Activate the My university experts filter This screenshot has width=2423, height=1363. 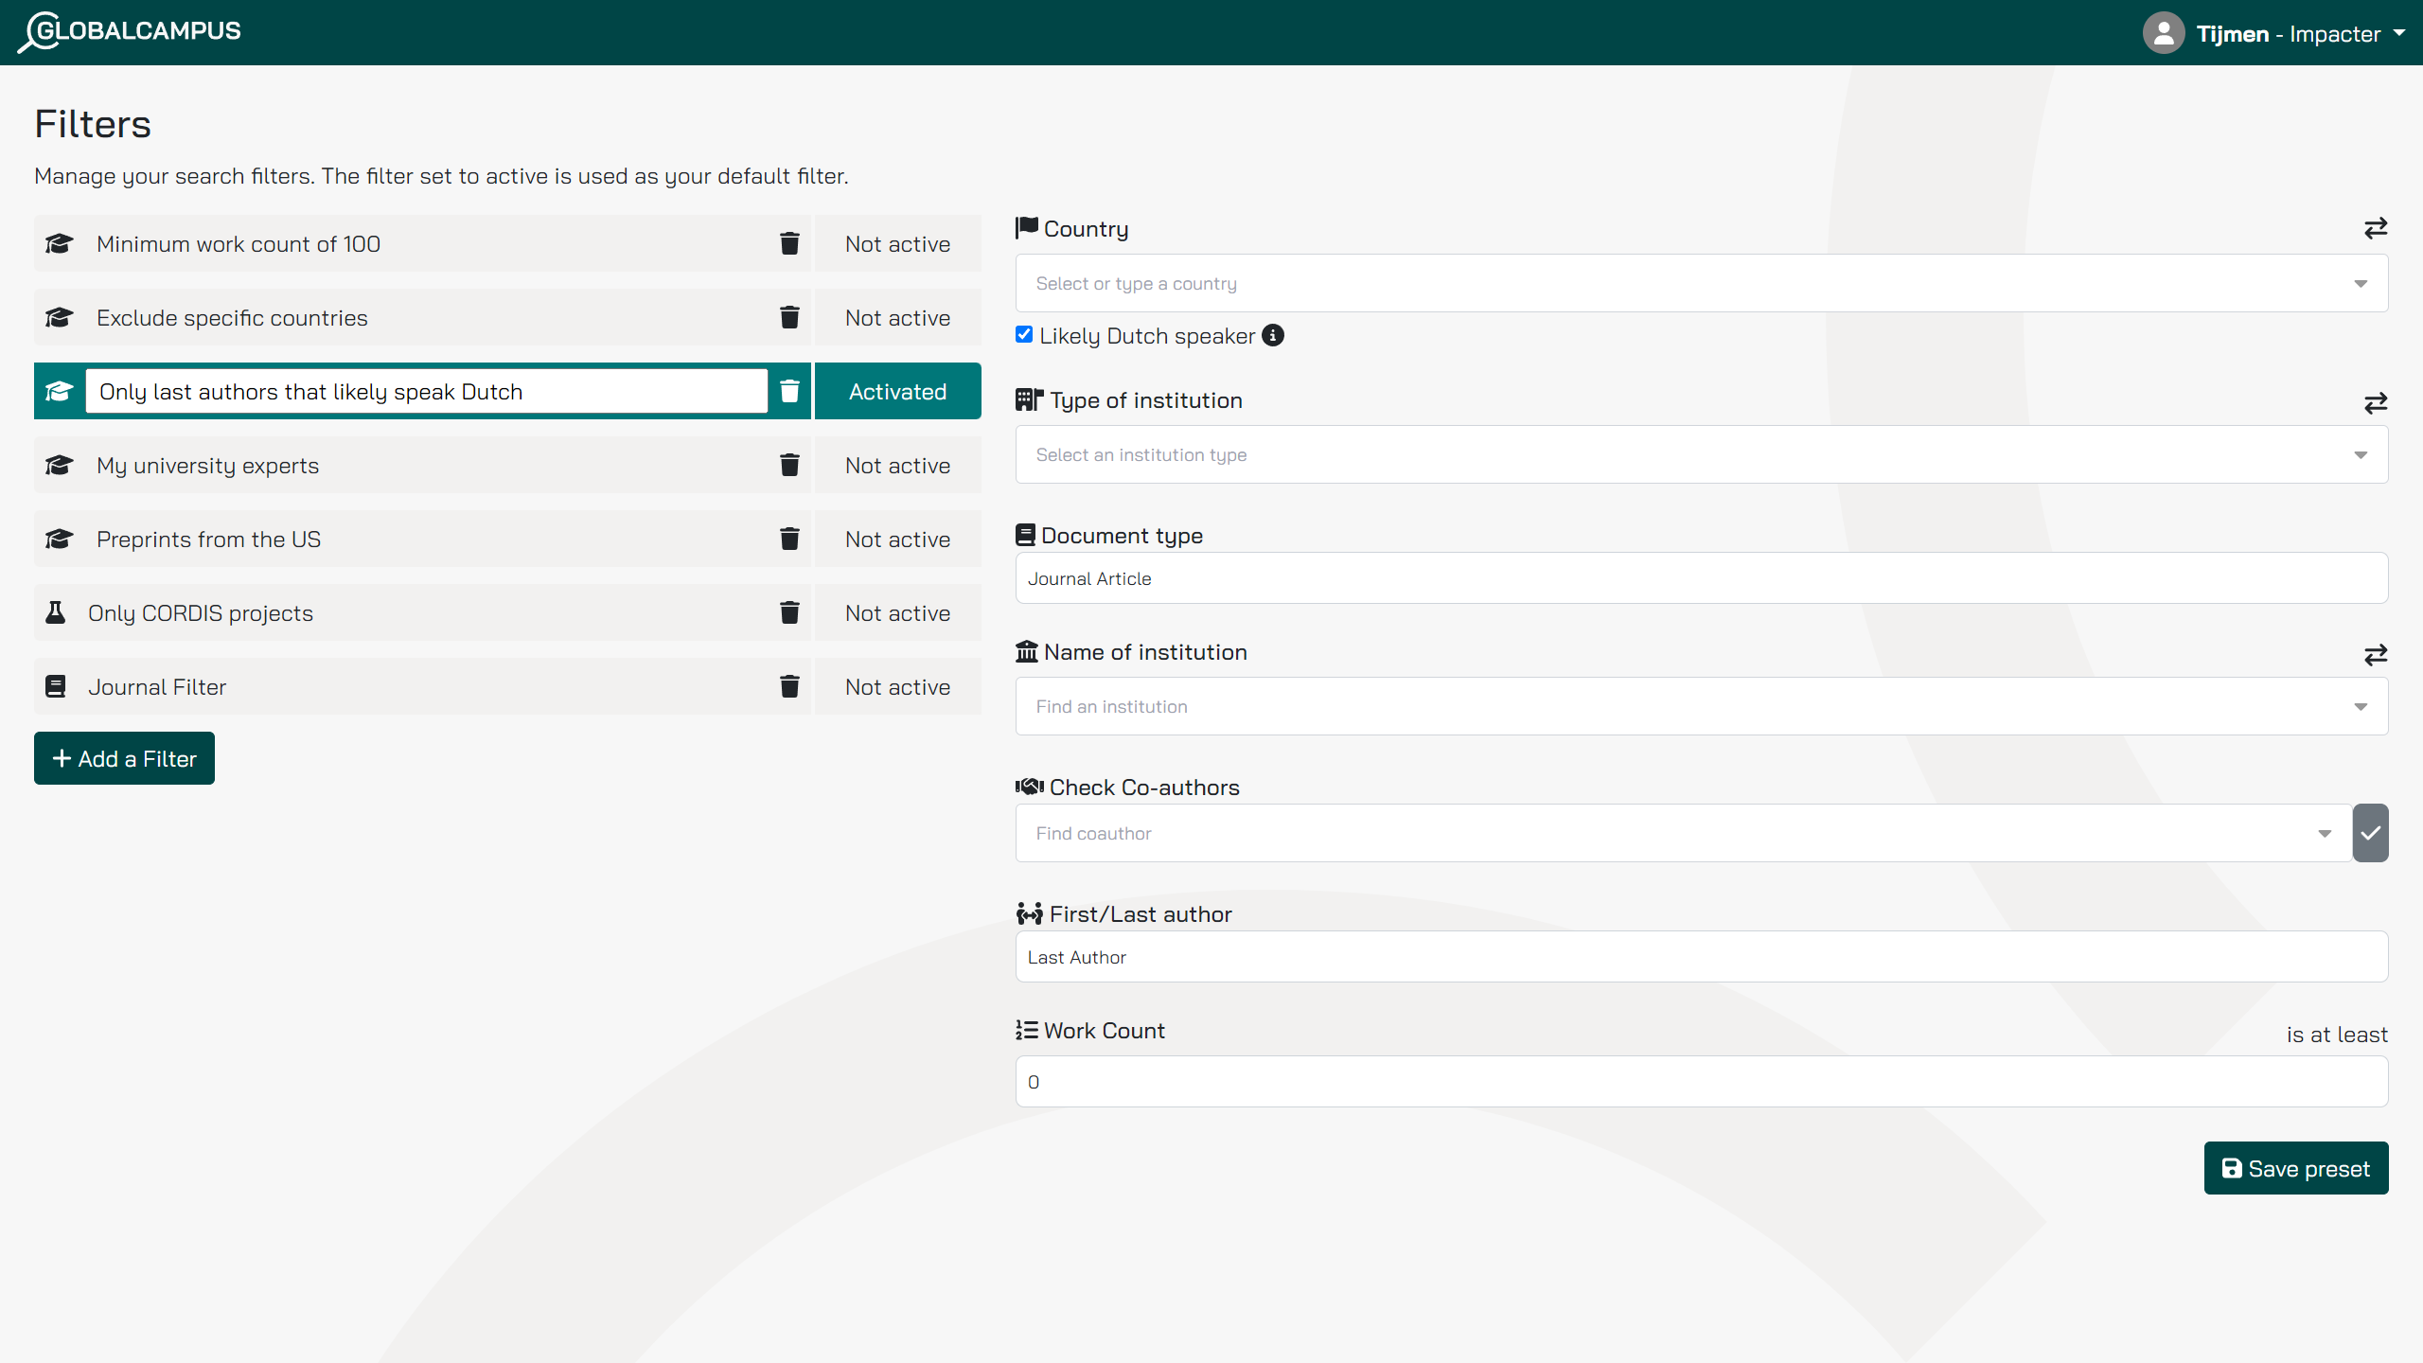897,465
